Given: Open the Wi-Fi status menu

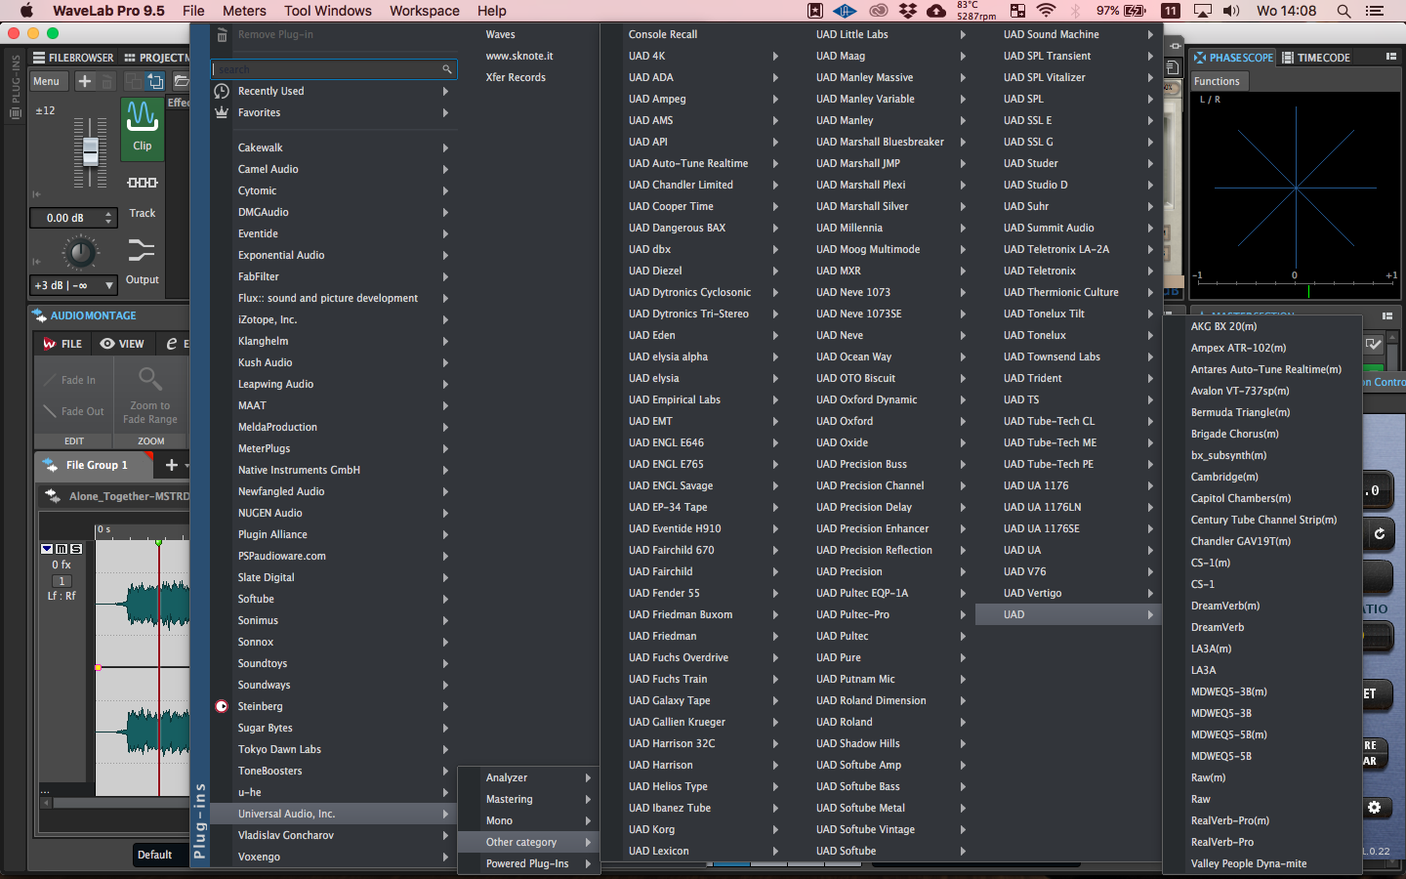Looking at the screenshot, I should click(1046, 11).
